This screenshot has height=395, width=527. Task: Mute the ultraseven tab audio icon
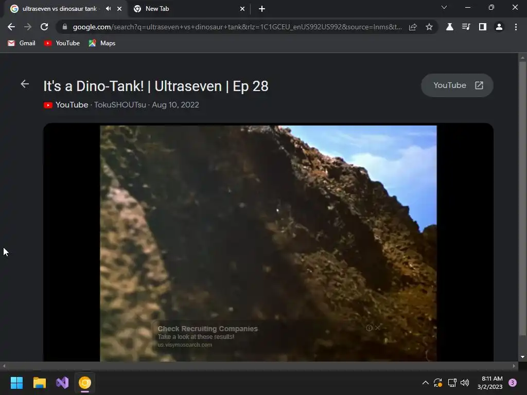[x=108, y=9]
